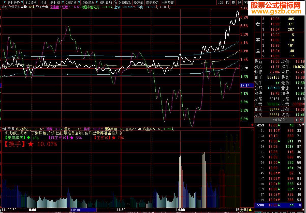Click the window-layout icon after 线

[x=245, y=3]
